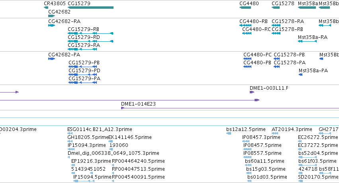
Task: Click EST bs61f03.5prime label
Action: point(317,162)
